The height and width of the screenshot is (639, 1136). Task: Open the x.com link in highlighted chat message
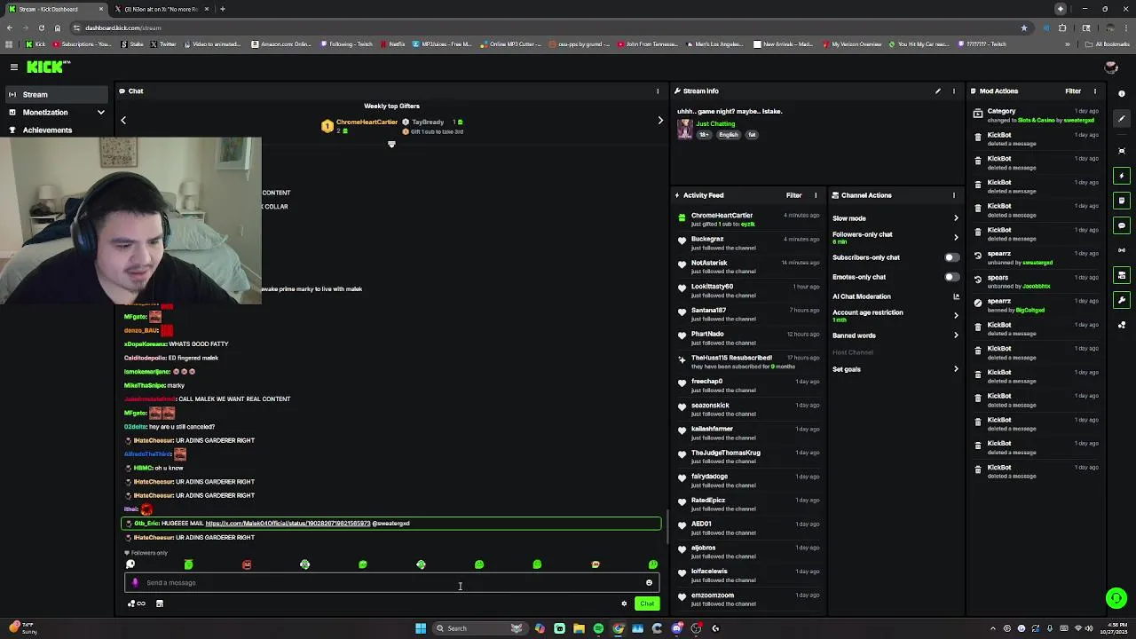[288, 524]
